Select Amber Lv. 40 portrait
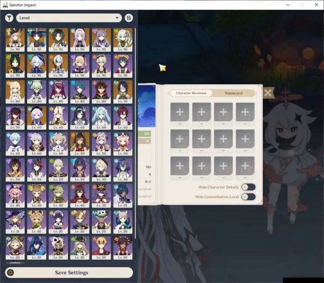The image size is (324, 283). click(x=80, y=196)
